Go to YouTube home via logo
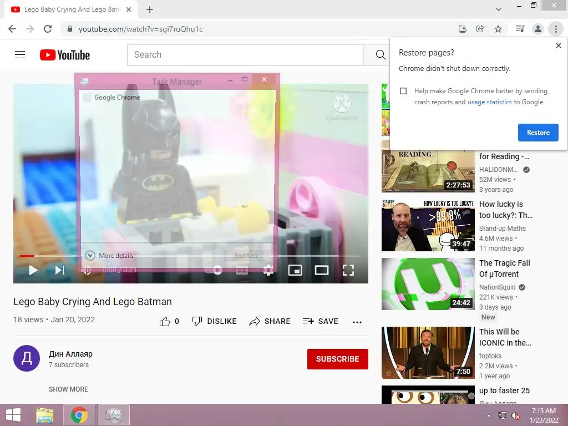Screen dimensions: 568x426 click(x=65, y=55)
